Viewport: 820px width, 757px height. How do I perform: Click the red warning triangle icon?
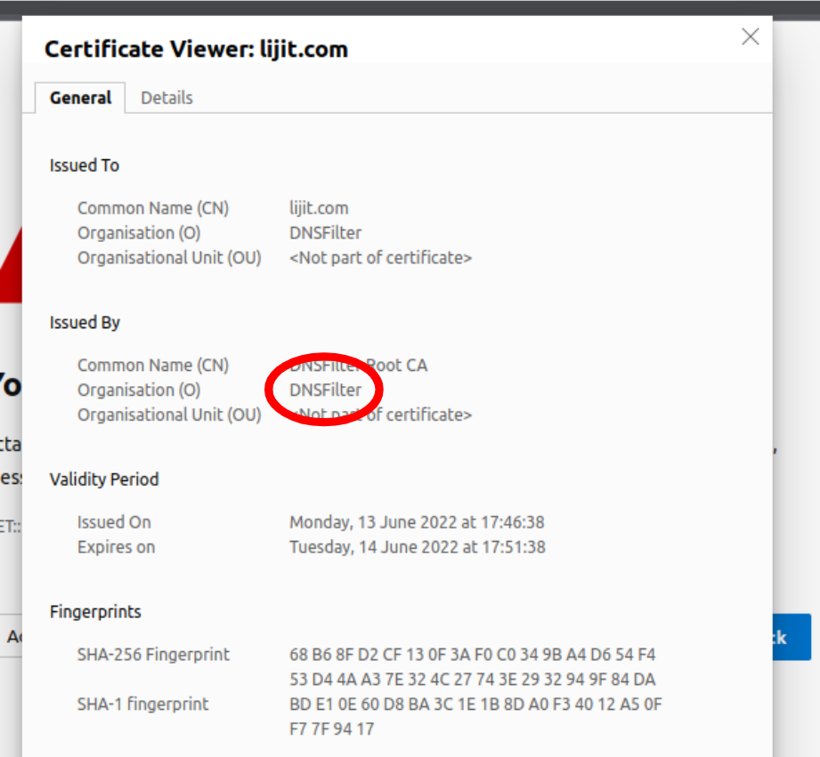pyautogui.click(x=10, y=266)
